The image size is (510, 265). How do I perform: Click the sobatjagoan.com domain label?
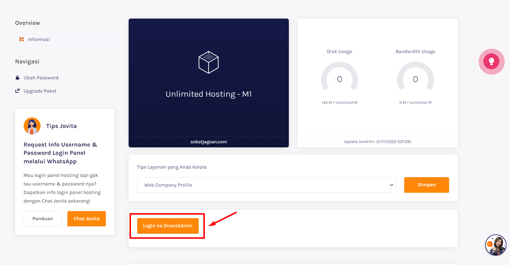coord(208,142)
